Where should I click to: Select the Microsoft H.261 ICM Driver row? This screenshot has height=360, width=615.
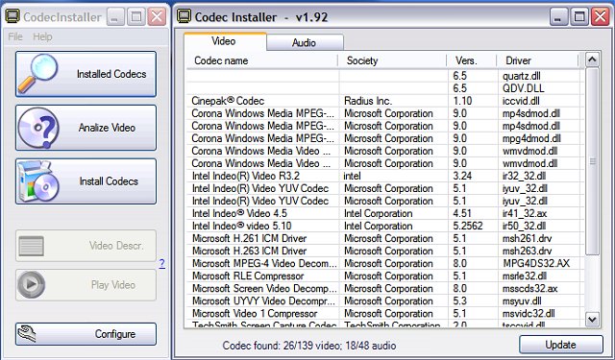tap(384, 239)
